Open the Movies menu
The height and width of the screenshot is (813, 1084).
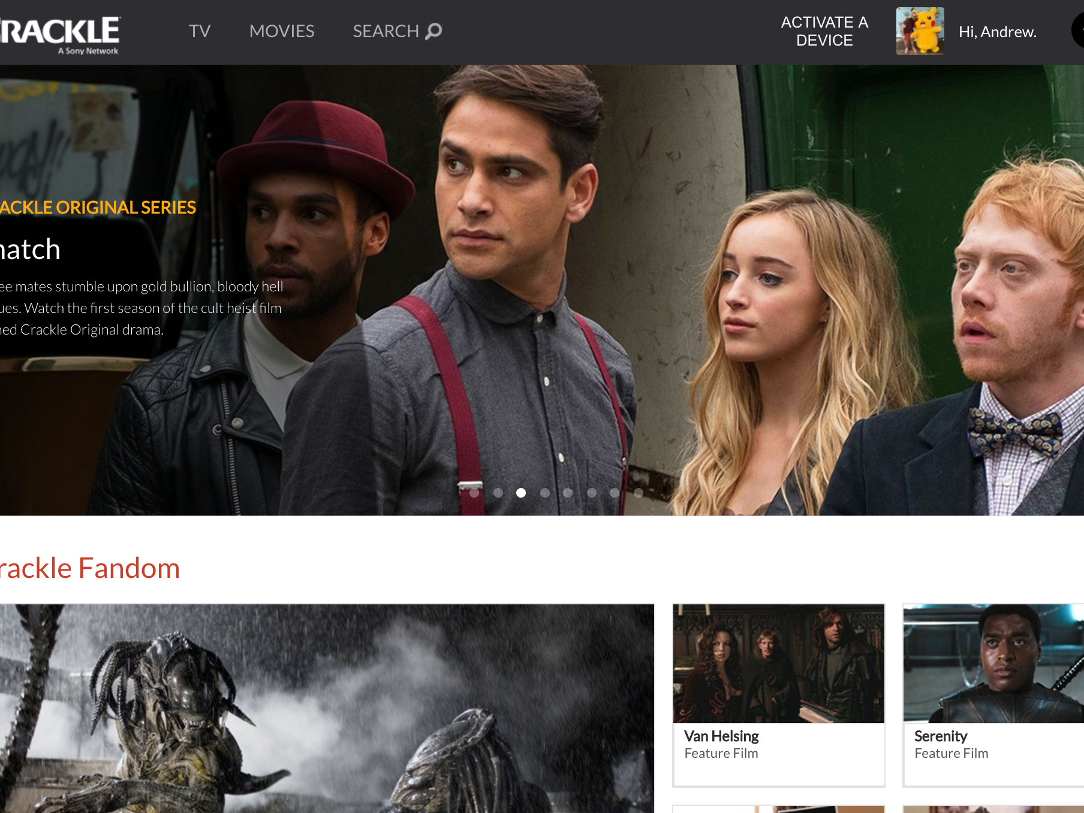[282, 31]
